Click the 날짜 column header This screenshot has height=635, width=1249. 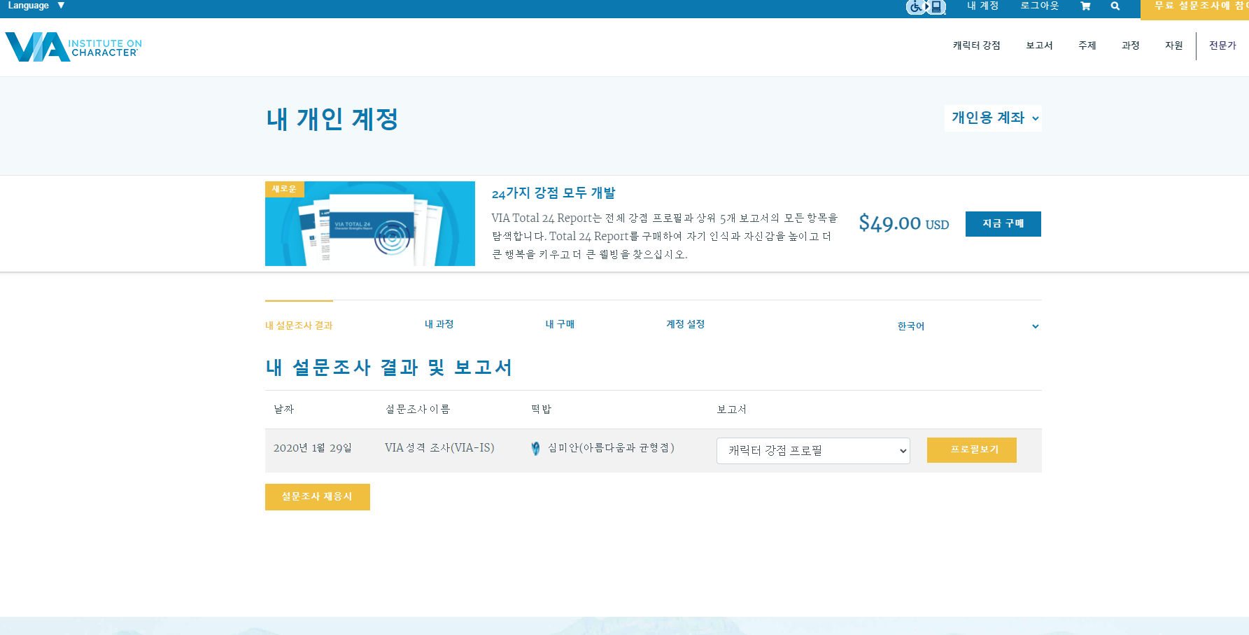(x=283, y=410)
